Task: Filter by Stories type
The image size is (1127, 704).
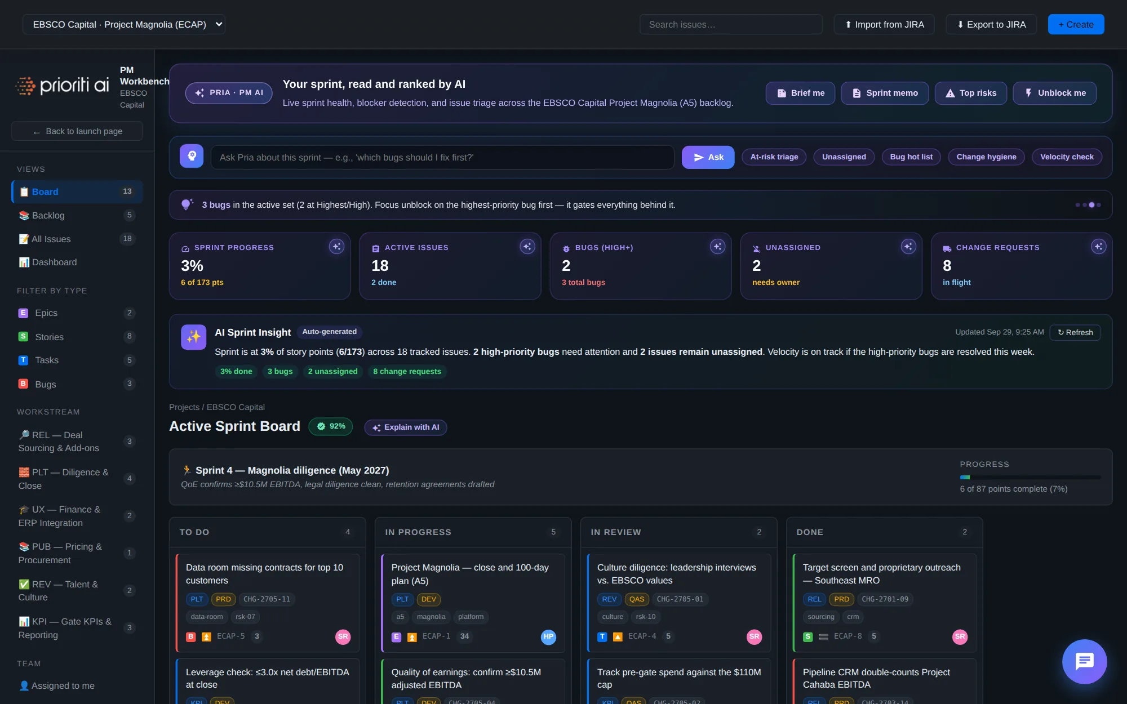Action: (77, 337)
